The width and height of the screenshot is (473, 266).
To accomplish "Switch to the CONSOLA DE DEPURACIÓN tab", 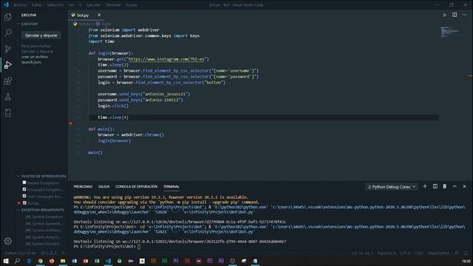I will coord(136,187).
